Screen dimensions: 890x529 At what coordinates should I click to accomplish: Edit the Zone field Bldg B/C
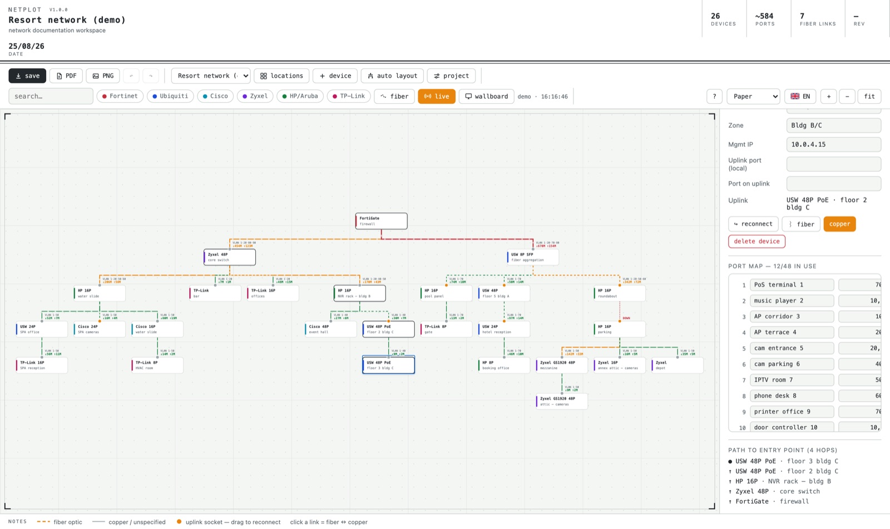tap(833, 126)
